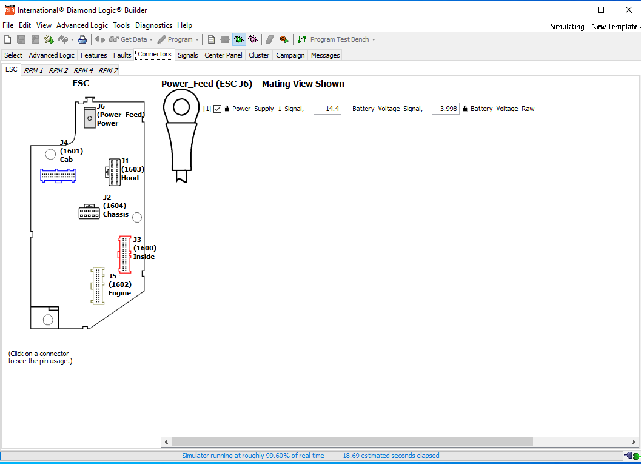Select the Print icon on the toolbar
This screenshot has width=641, height=464.
click(81, 39)
